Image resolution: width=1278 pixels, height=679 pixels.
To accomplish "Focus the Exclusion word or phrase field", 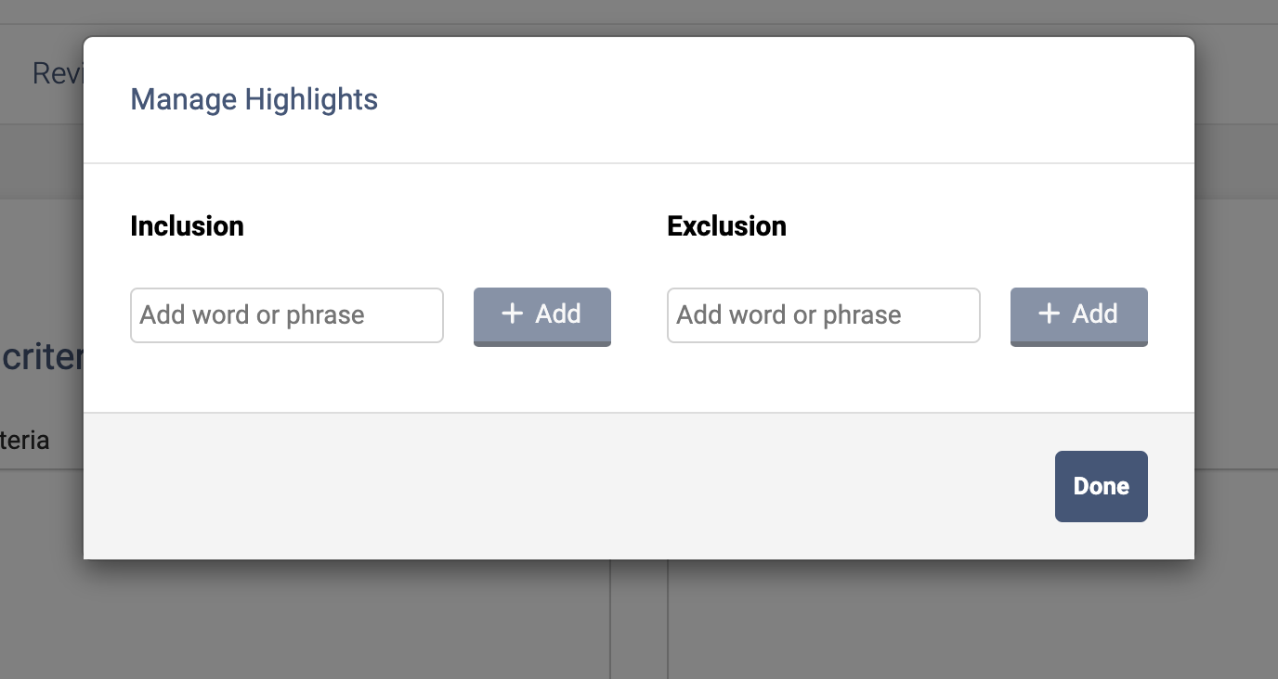I will click(x=824, y=315).
